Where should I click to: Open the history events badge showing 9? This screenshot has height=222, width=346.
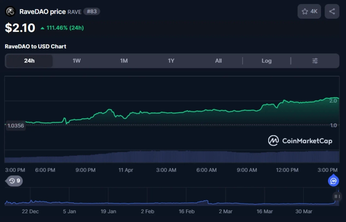(x=15, y=181)
